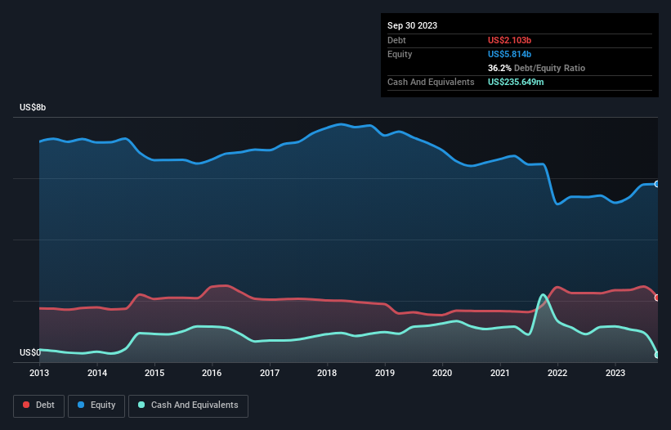Click the US$5.814b equity value
Image resolution: width=671 pixels, height=430 pixels.
pos(509,54)
